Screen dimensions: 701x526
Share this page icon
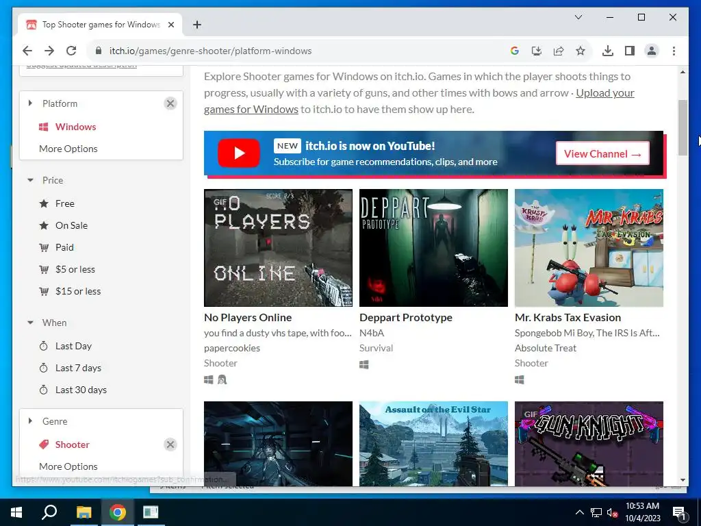tap(559, 51)
